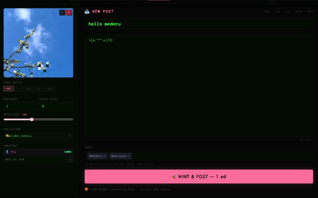Choose the 1:1 crop ratio
The image size is (318, 198).
(x=19, y=89)
